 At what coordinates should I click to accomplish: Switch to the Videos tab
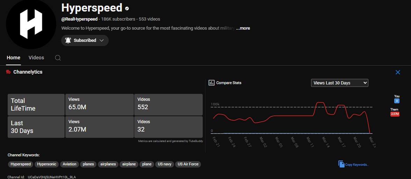(x=36, y=58)
